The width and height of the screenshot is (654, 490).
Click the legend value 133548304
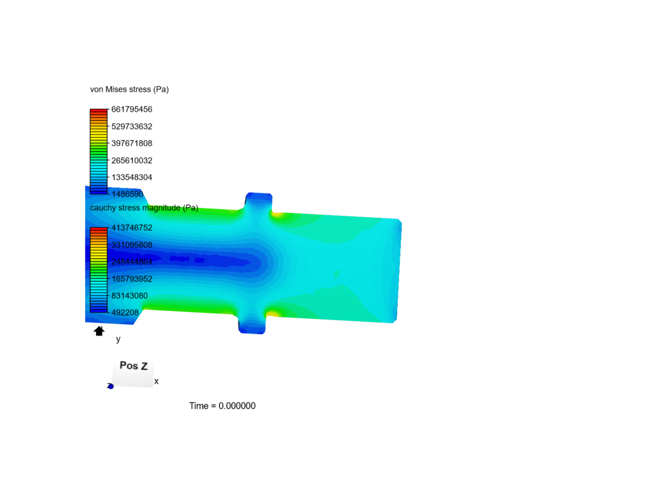coord(132,177)
